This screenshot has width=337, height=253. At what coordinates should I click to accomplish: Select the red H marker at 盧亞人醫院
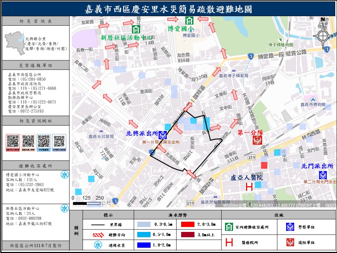[x=249, y=187]
